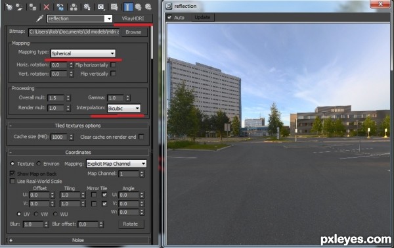Click the Get Material icon

pos(9,7)
